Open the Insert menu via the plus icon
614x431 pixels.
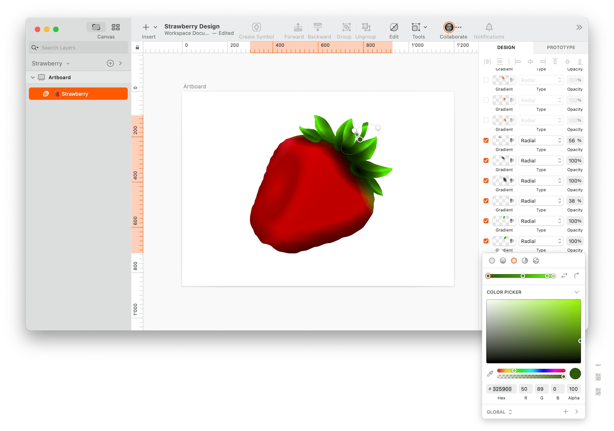click(146, 27)
